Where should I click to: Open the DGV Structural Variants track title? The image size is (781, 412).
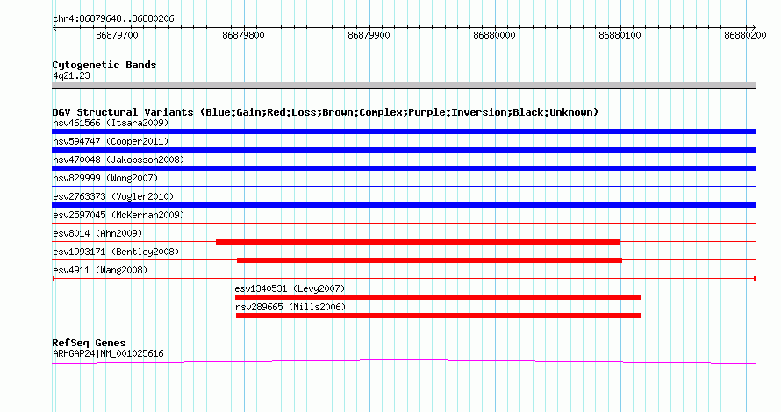point(326,112)
